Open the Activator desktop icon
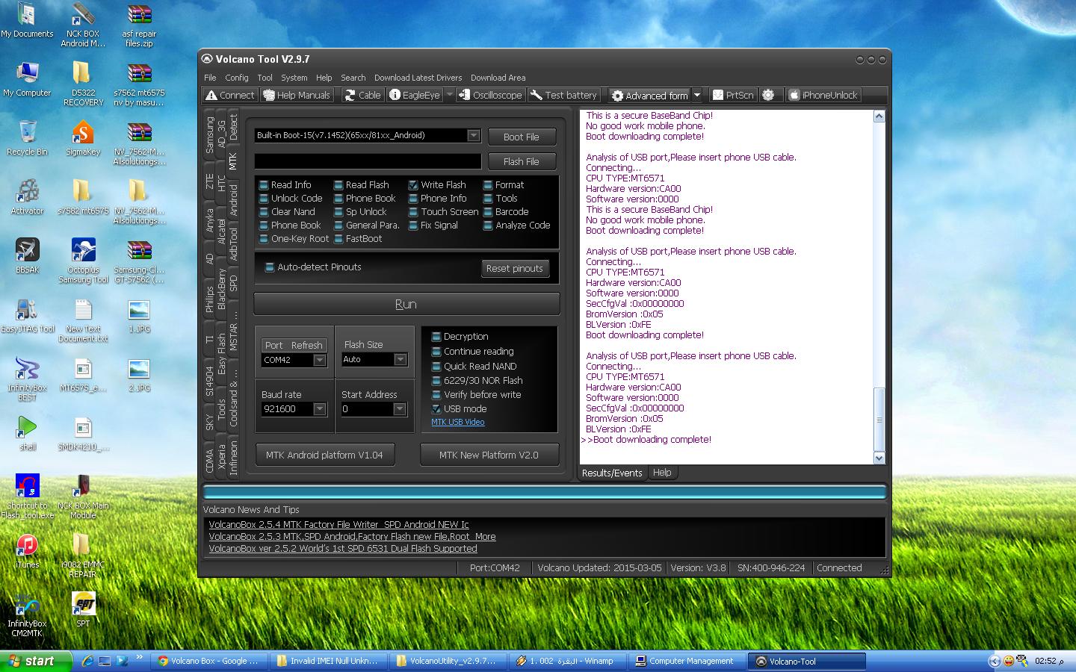This screenshot has width=1076, height=672. click(x=27, y=197)
